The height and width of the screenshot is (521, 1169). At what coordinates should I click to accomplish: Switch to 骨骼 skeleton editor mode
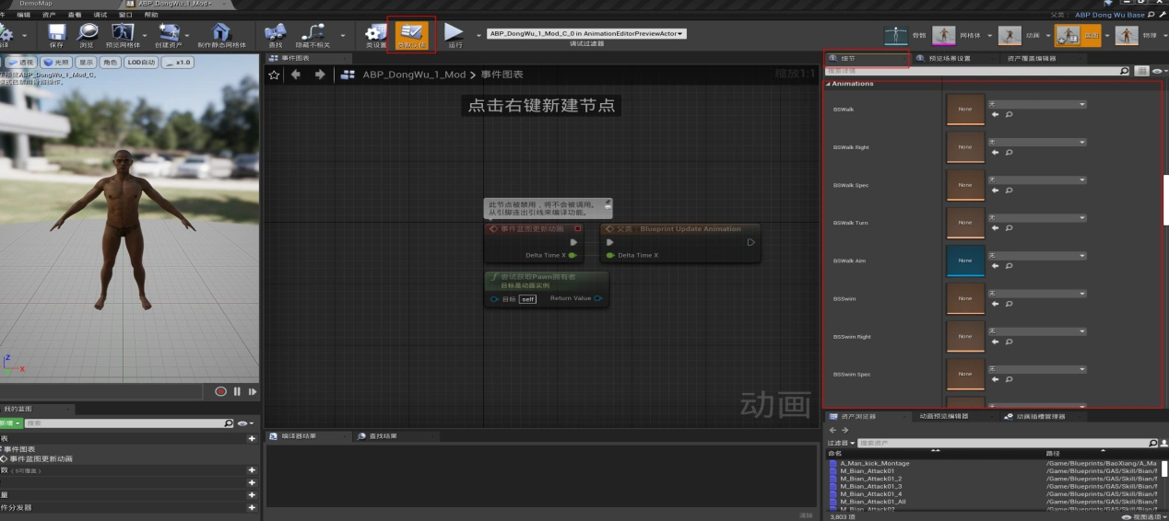pos(895,35)
